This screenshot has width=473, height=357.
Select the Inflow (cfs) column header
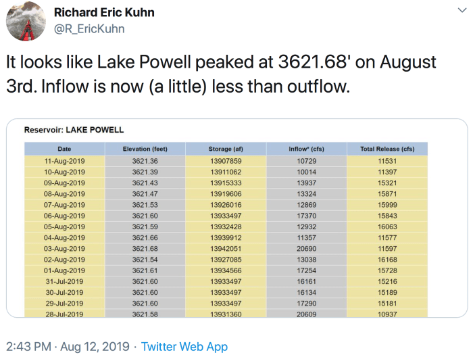coord(307,149)
